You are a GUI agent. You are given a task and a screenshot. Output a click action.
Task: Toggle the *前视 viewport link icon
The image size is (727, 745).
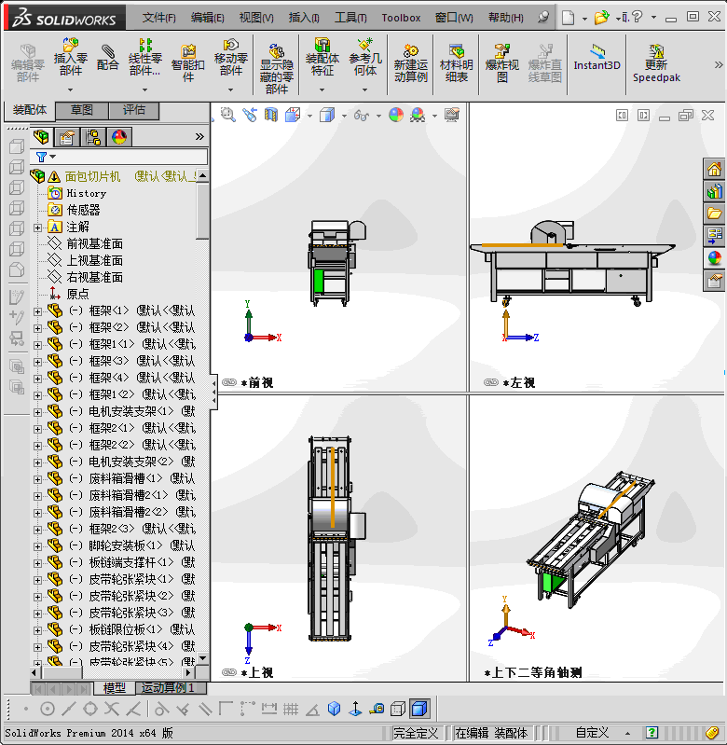click(x=229, y=382)
